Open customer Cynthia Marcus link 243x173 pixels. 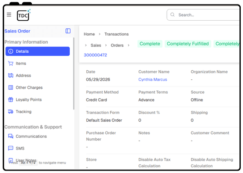153,79
